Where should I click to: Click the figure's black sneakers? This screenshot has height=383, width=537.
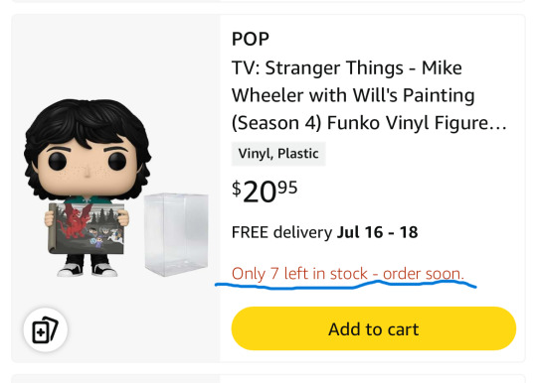coord(87,270)
